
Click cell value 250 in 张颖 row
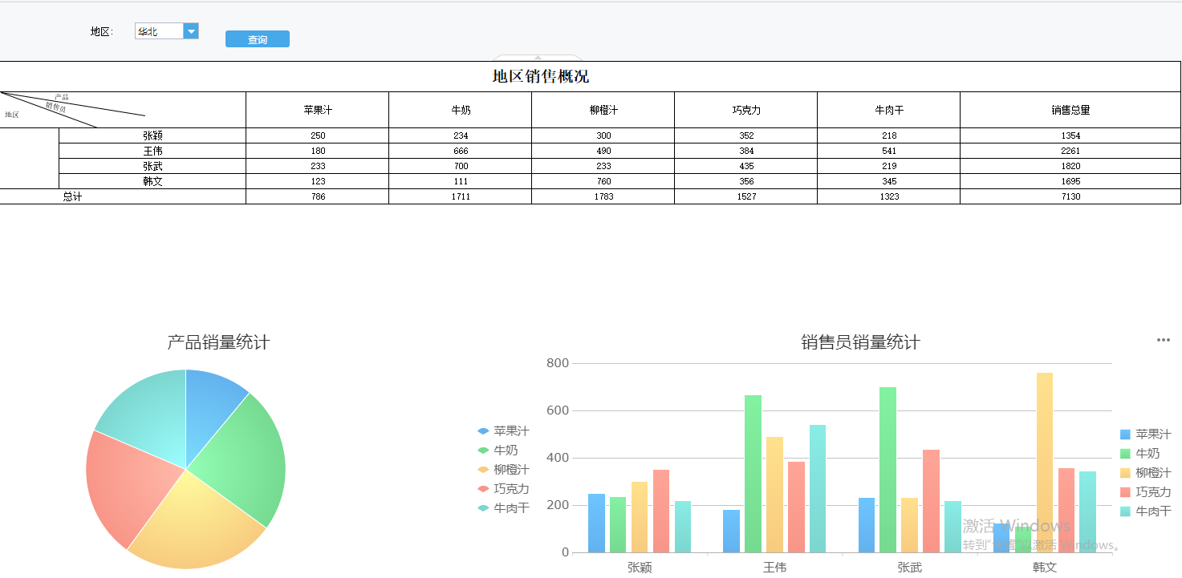tap(318, 135)
